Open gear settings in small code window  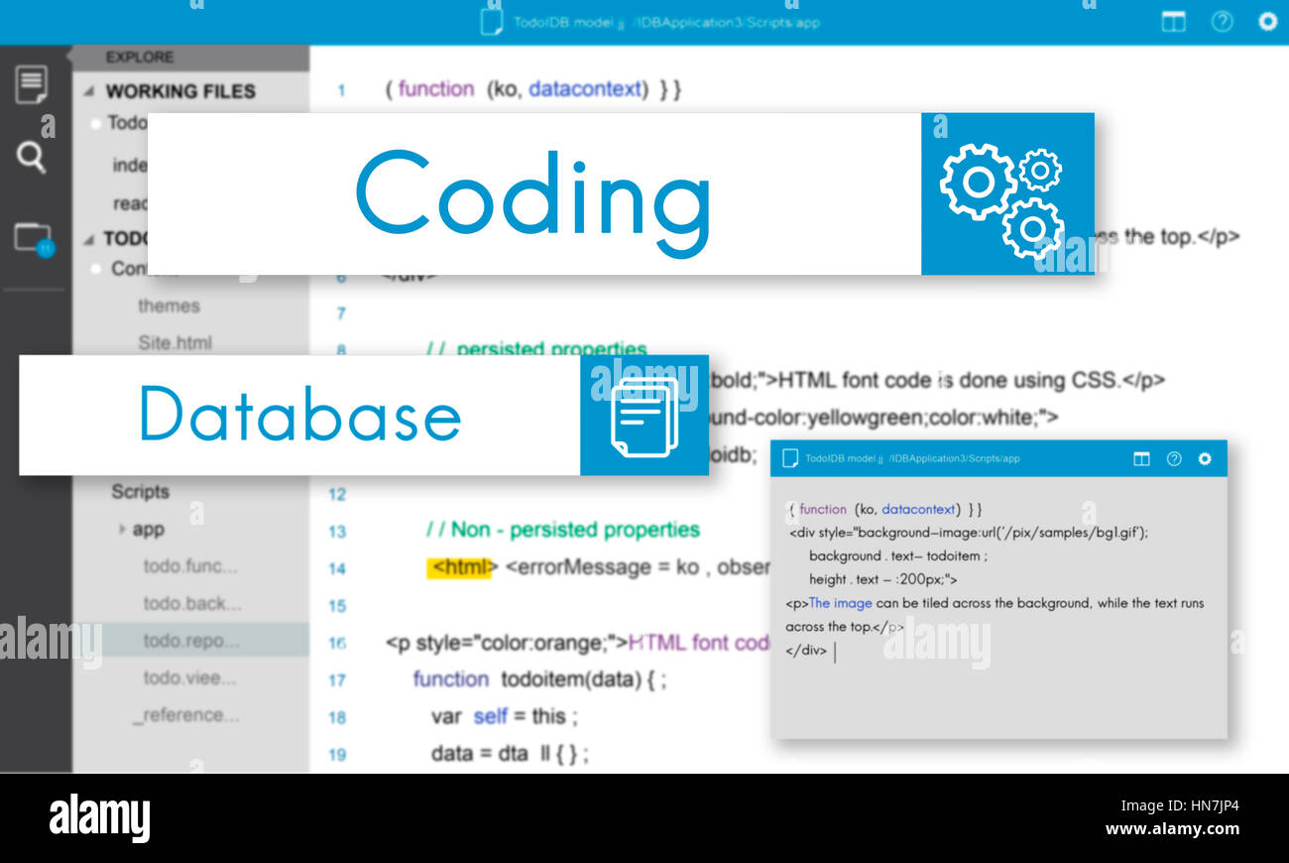coord(1205,458)
